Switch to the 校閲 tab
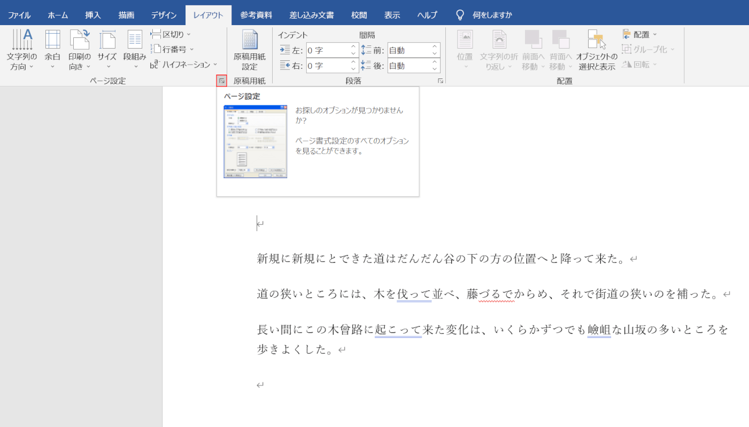Screen dimensions: 749x427 [359, 15]
